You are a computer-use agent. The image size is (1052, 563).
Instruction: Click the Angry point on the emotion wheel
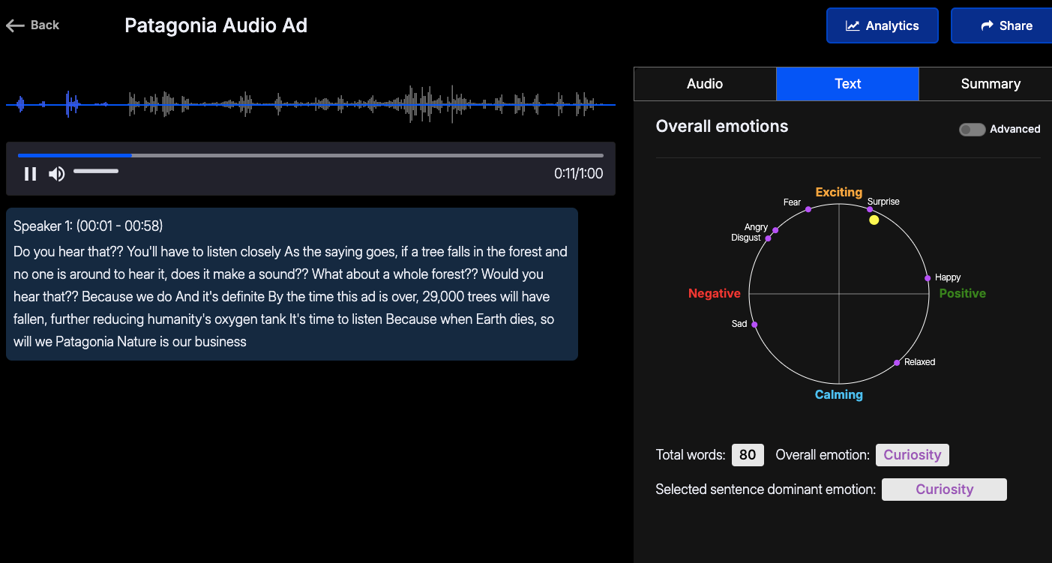coord(775,230)
